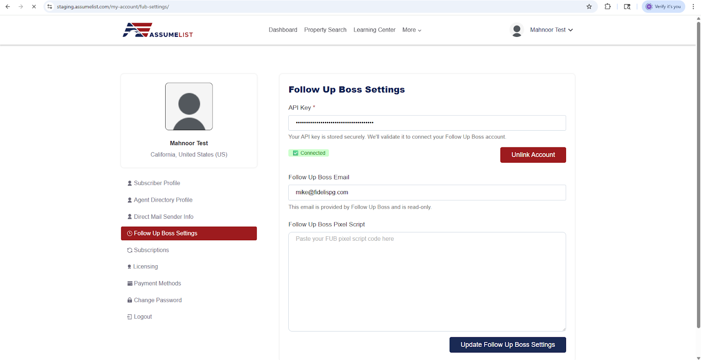Click the 'This email is provided' read-only note

360,207
